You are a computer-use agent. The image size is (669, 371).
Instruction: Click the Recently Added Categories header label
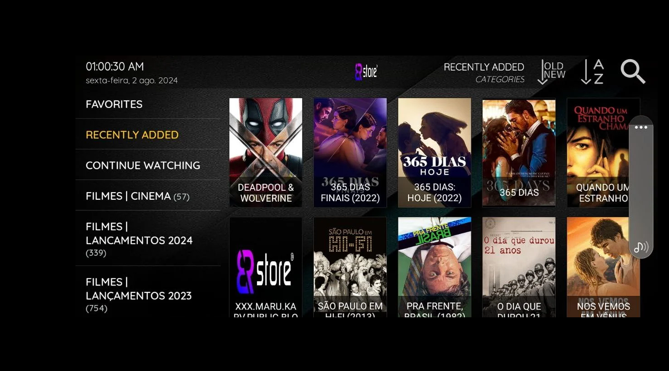coord(483,72)
